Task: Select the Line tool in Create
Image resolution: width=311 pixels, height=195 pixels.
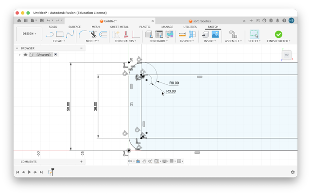Action: click(x=50, y=34)
